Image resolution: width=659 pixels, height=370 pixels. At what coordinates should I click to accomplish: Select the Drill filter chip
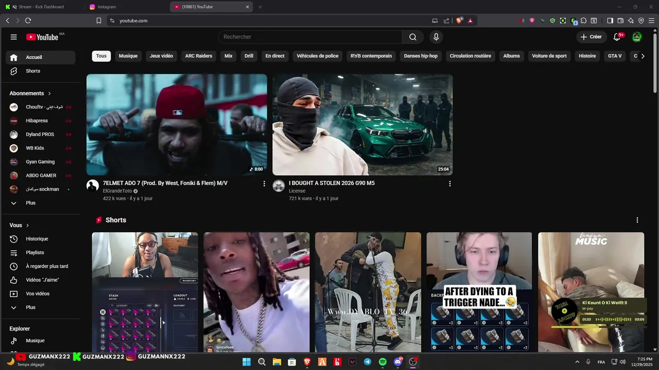249,56
